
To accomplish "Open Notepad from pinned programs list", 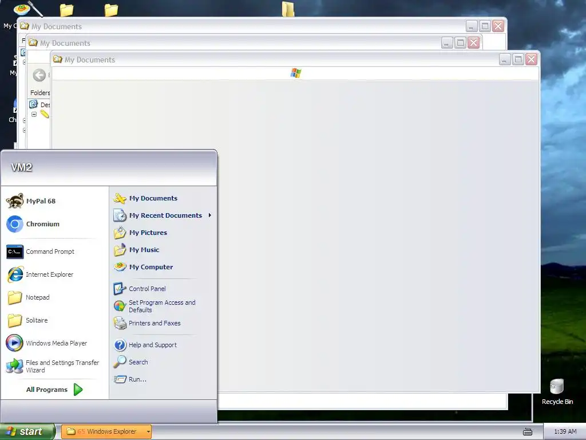I will pos(28,297).
